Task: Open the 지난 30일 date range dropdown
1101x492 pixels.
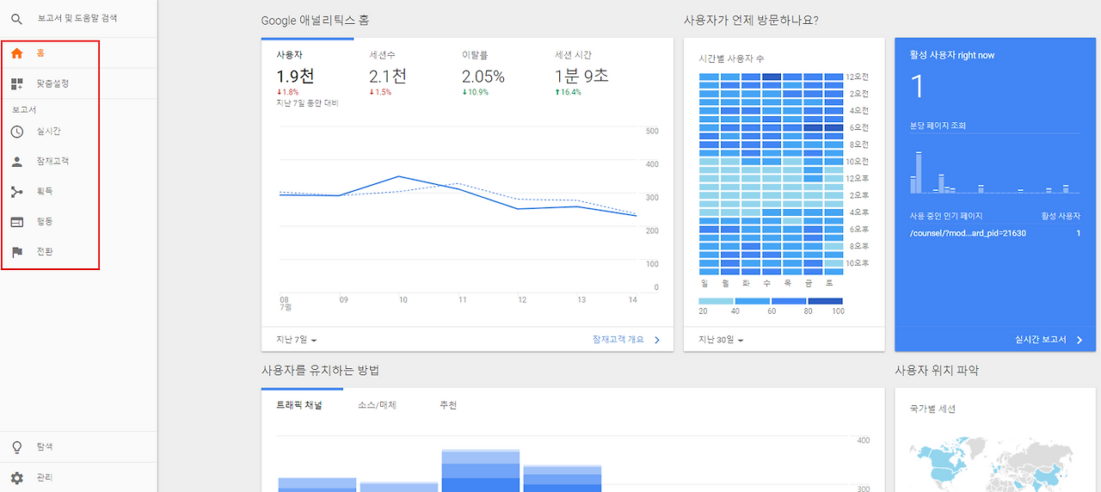Action: point(721,340)
